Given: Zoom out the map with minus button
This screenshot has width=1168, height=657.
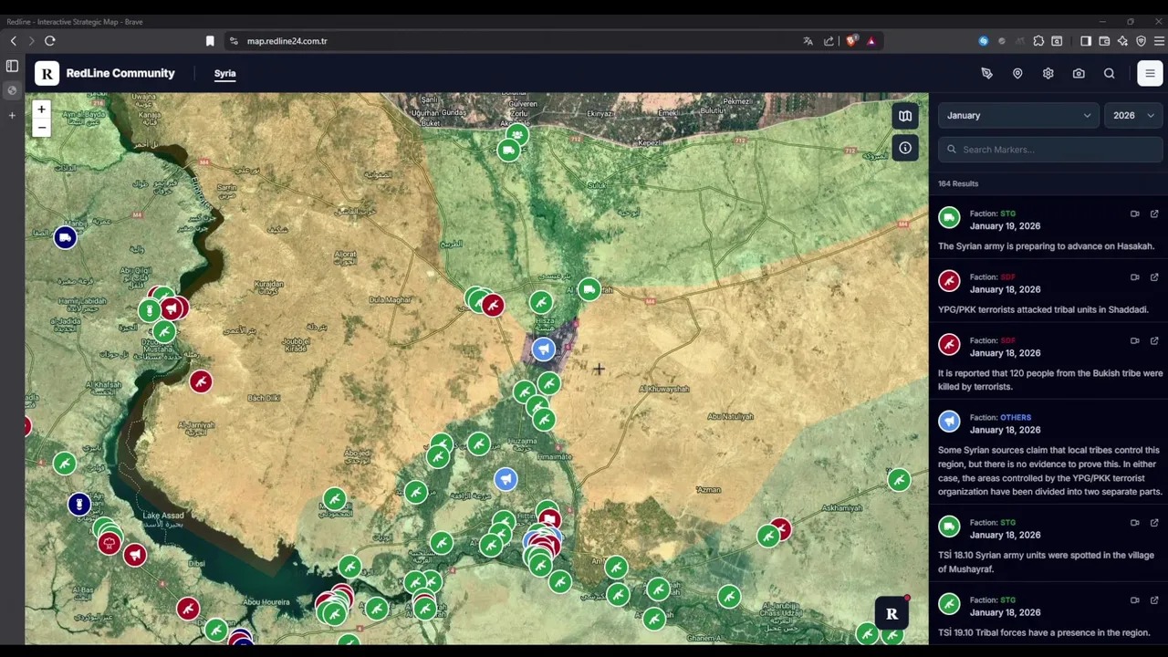Looking at the screenshot, I should tap(41, 128).
